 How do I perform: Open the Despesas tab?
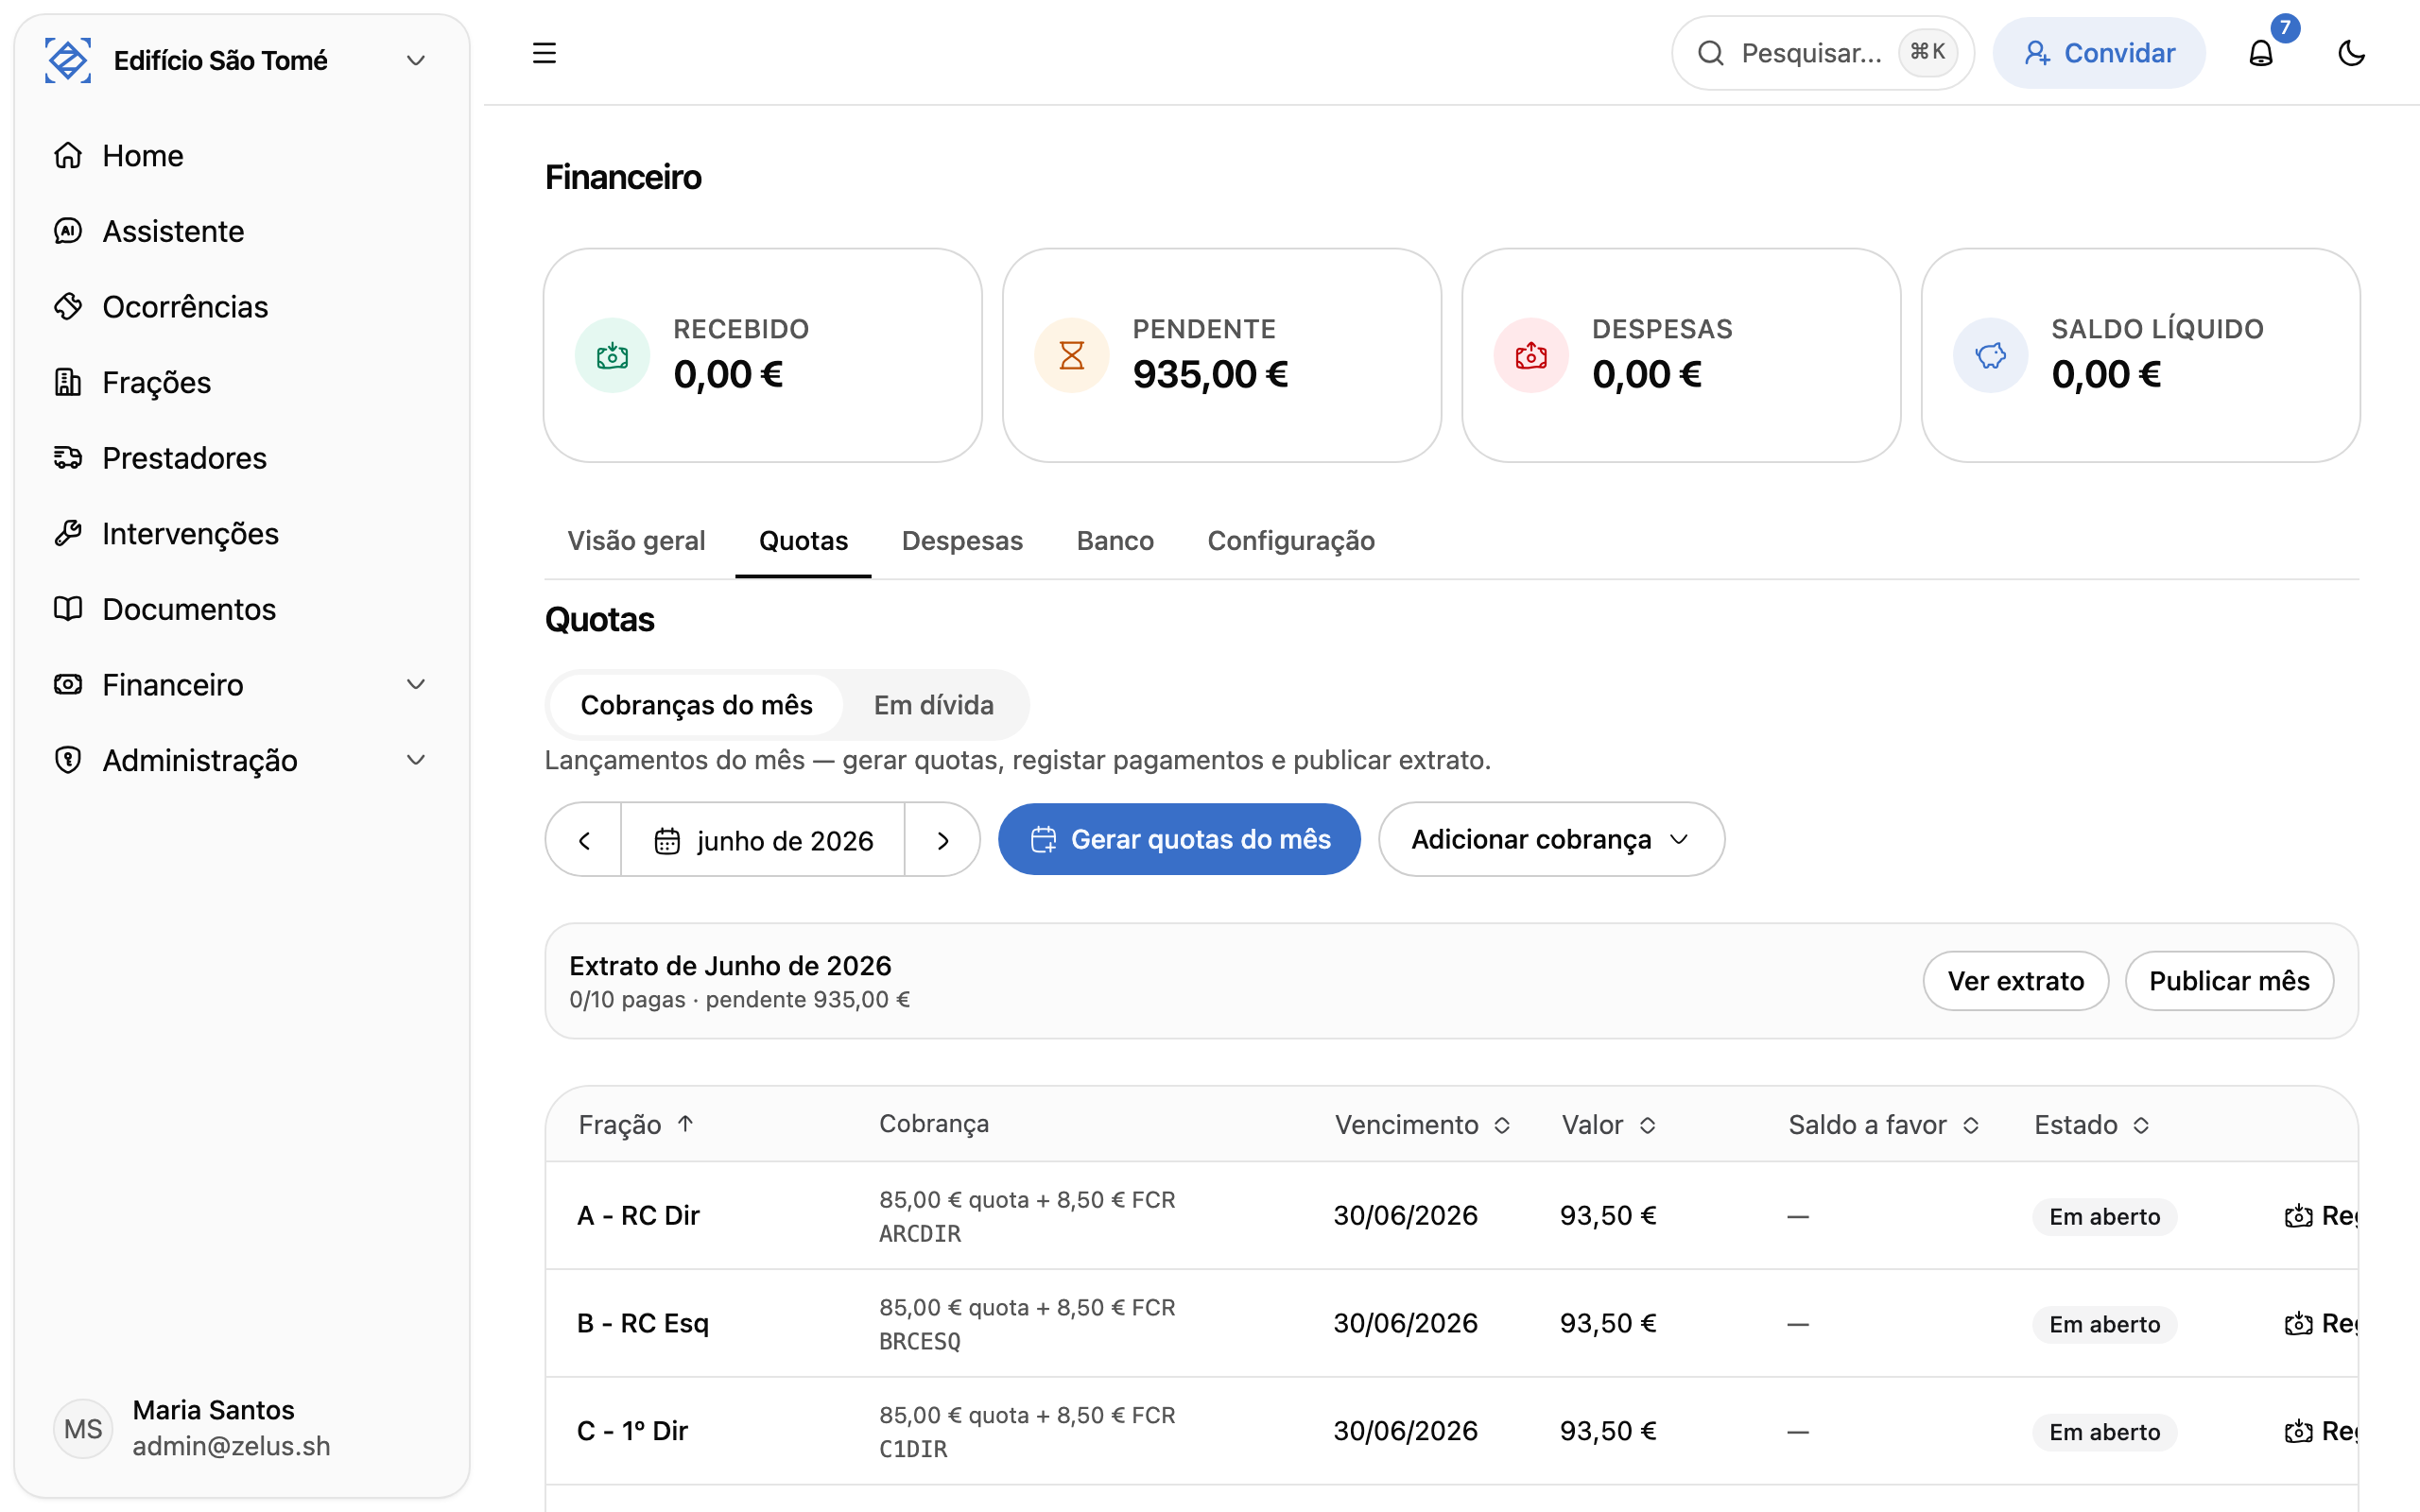[962, 541]
